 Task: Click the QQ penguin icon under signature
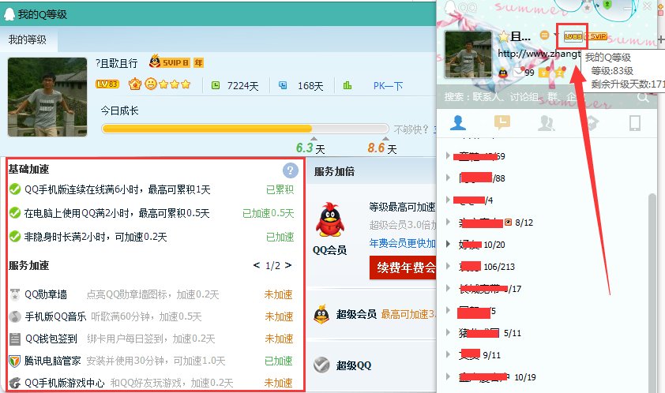(503, 73)
